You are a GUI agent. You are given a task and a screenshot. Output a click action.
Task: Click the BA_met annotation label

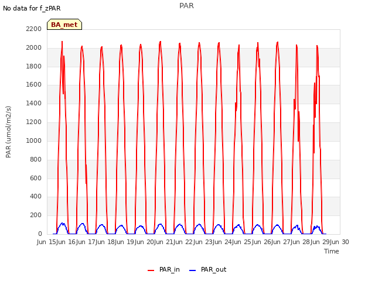point(64,25)
